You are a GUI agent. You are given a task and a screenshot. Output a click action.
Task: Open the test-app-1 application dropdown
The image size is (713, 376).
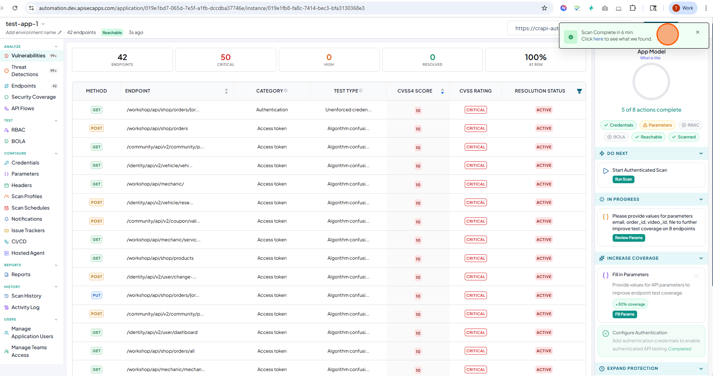[x=43, y=24]
